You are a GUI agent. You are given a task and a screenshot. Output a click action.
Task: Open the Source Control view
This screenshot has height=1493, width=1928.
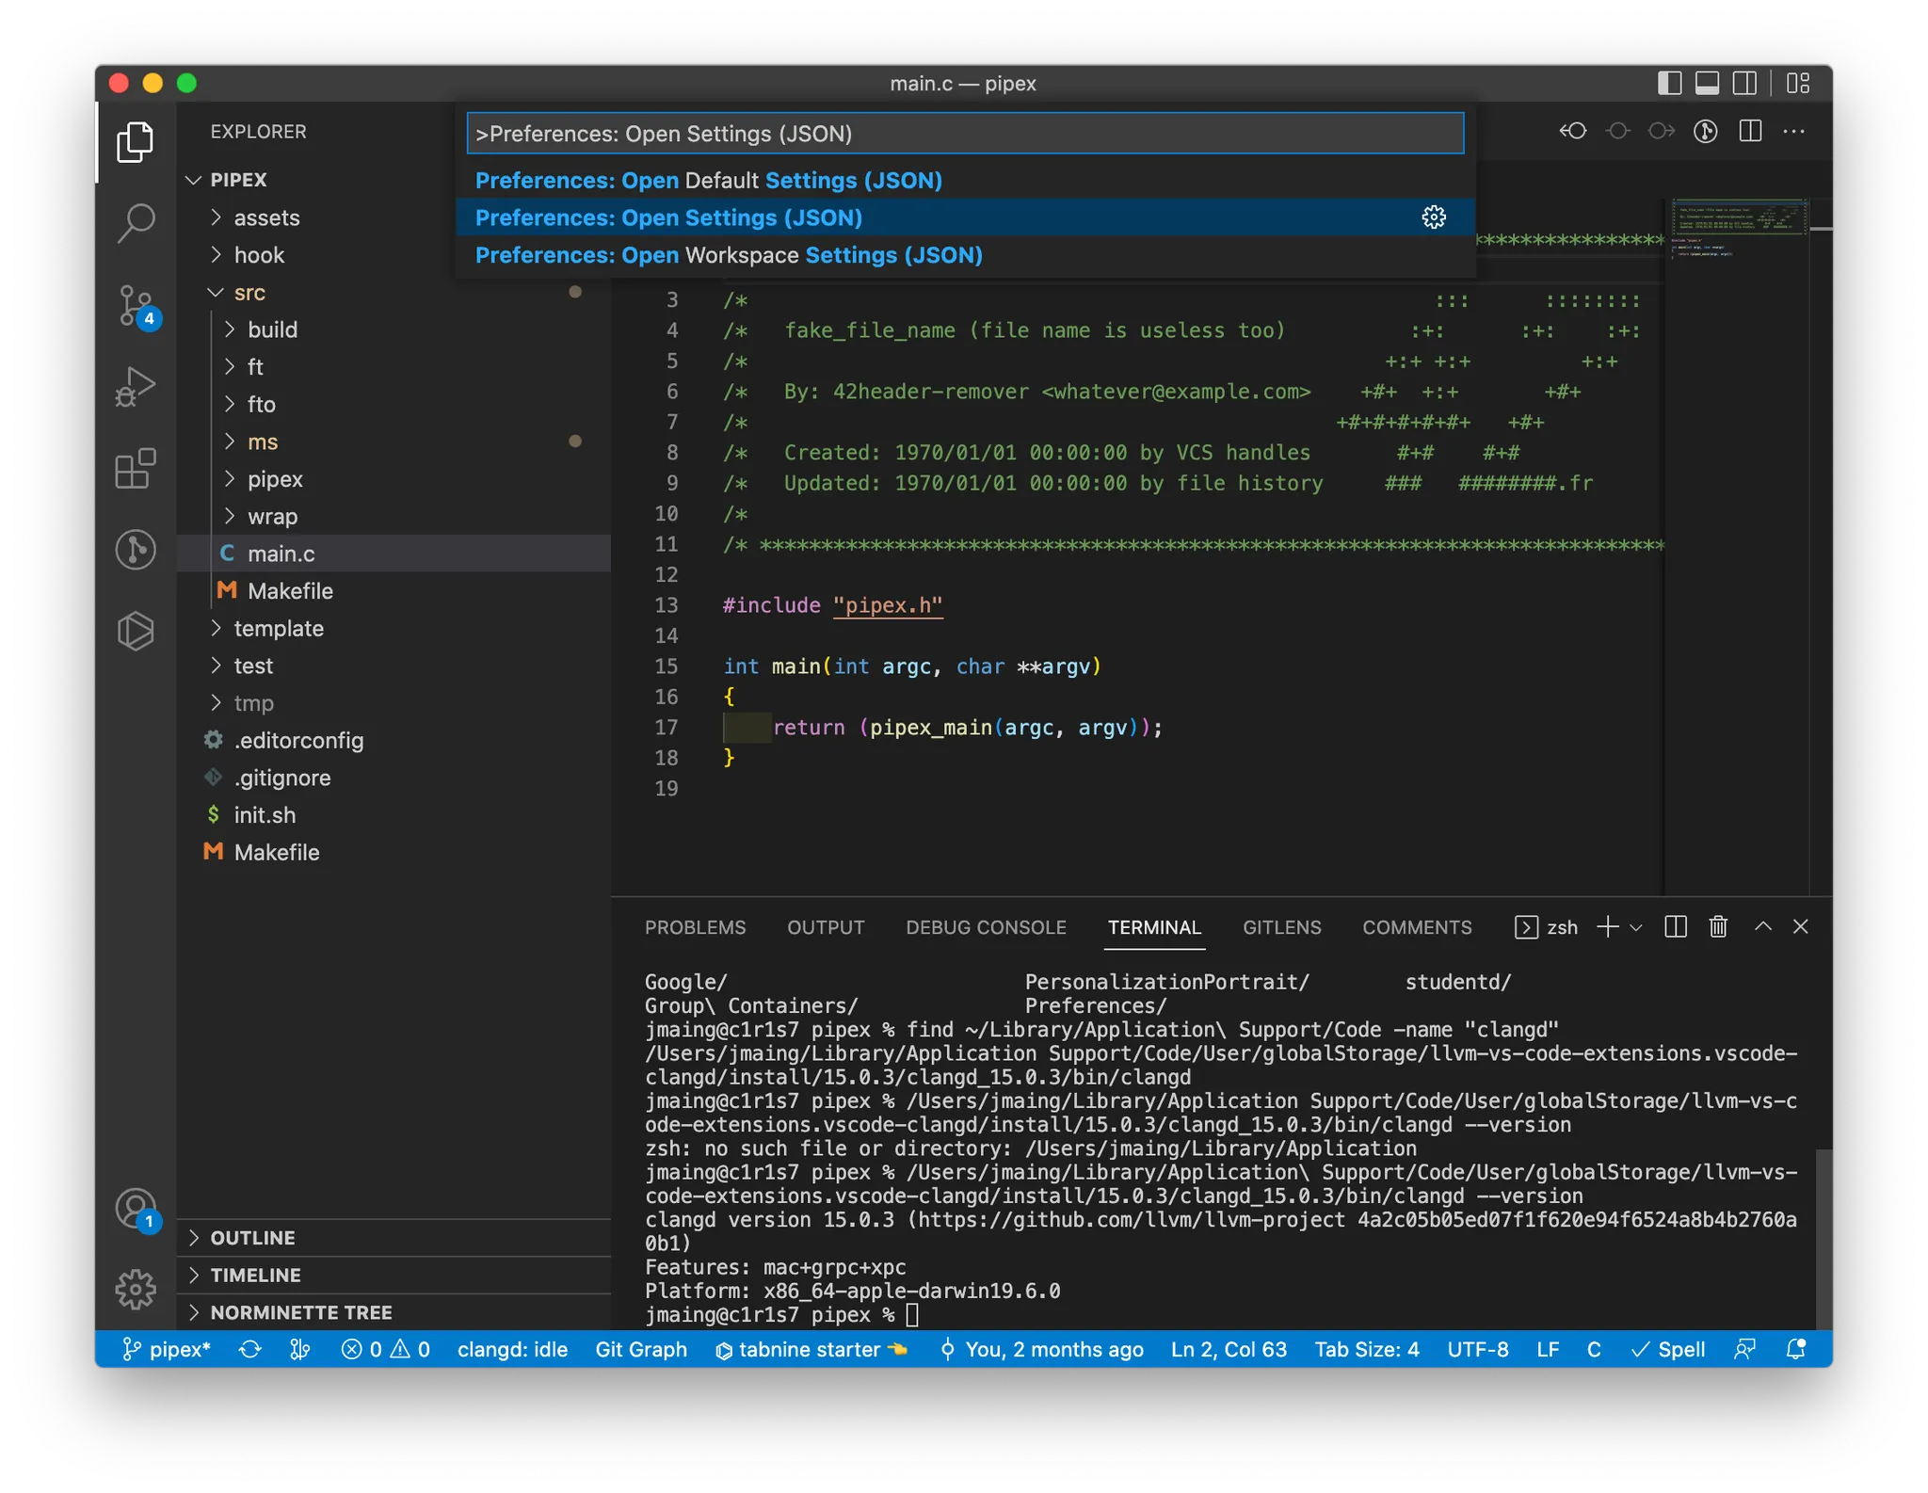click(136, 304)
